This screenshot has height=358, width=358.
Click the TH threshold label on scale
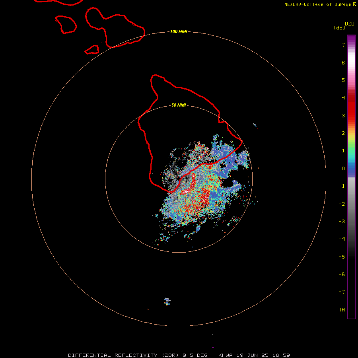(342, 310)
